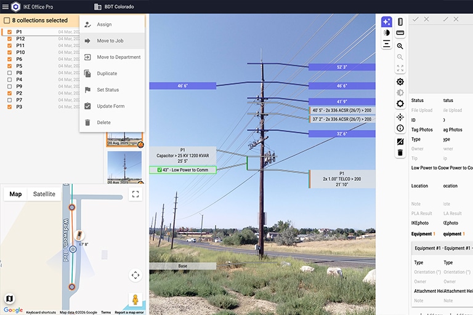Toggle the hide annotations slashed-square icon
Screen dimensions: 473x315
pos(400,142)
